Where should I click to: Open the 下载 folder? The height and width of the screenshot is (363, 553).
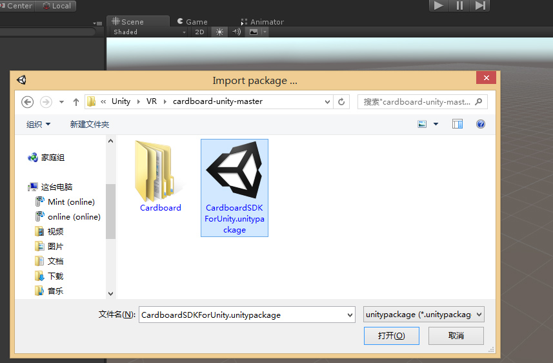(x=50, y=276)
